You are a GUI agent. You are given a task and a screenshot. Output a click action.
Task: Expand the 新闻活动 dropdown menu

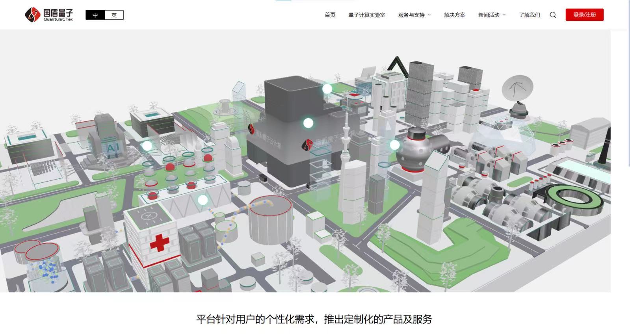pyautogui.click(x=489, y=15)
